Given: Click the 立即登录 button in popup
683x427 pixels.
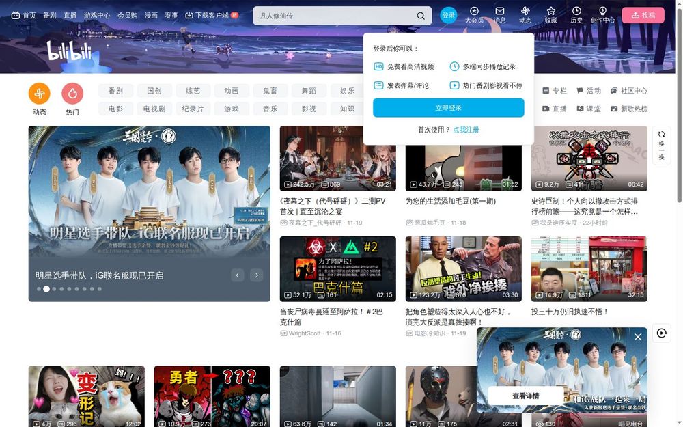Looking at the screenshot, I should point(448,108).
